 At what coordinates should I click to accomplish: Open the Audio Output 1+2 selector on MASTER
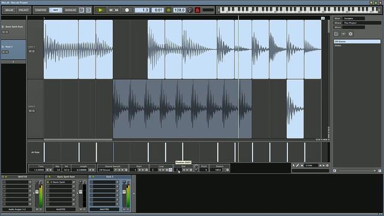coord(17,209)
